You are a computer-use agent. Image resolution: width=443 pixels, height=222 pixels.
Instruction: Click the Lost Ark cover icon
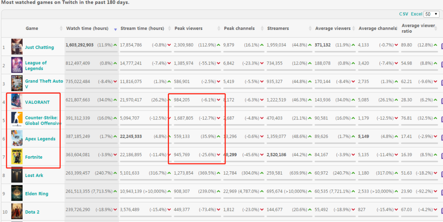click(x=17, y=175)
